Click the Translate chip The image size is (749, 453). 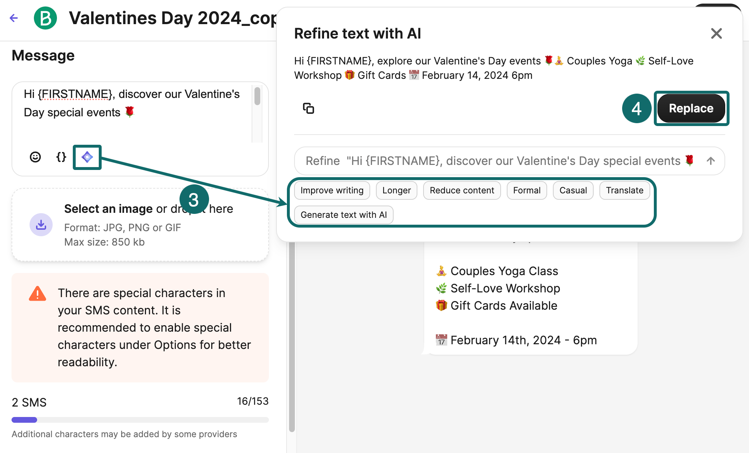click(625, 190)
